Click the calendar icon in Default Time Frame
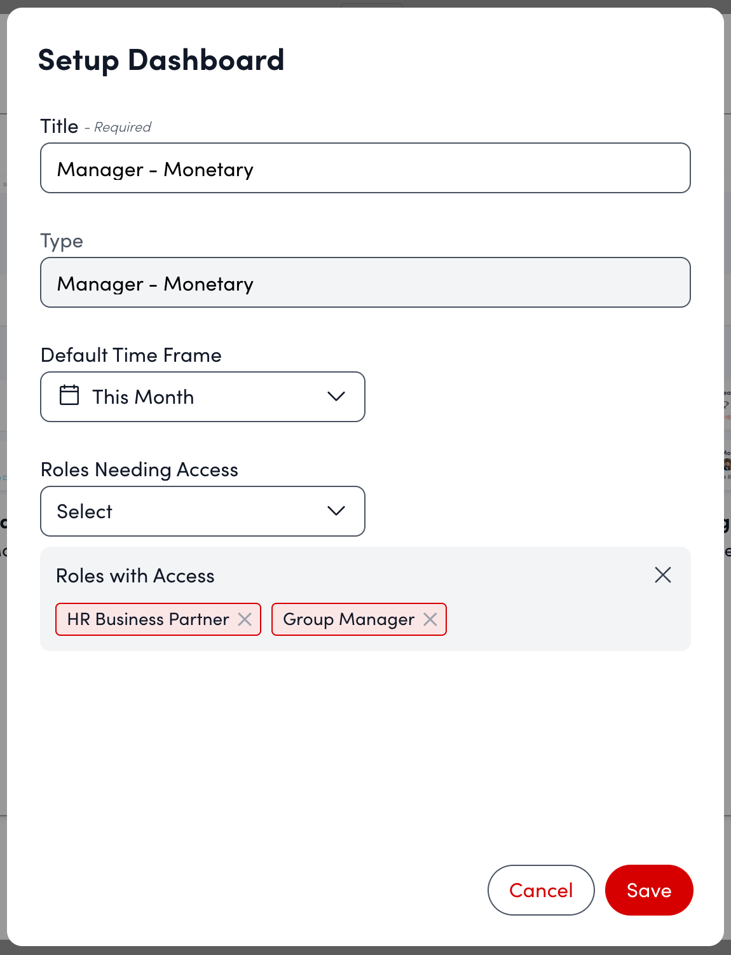Viewport: 731px width, 955px height. coord(69,395)
